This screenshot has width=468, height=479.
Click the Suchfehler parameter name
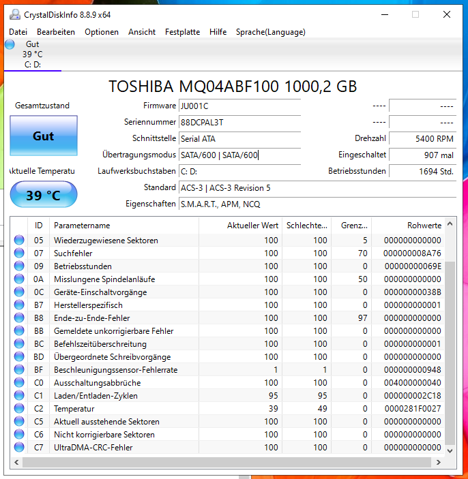(x=73, y=253)
